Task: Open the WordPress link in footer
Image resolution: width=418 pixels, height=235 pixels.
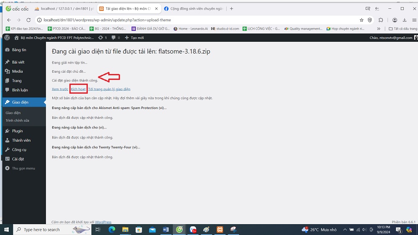Action: click(103, 222)
